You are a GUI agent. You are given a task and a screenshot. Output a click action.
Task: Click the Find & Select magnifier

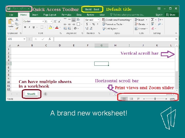point(159,24)
